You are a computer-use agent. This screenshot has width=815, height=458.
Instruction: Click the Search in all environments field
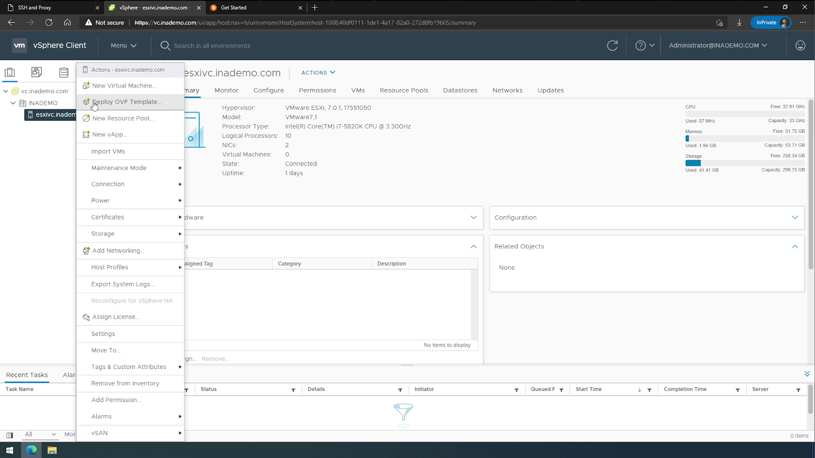click(212, 46)
